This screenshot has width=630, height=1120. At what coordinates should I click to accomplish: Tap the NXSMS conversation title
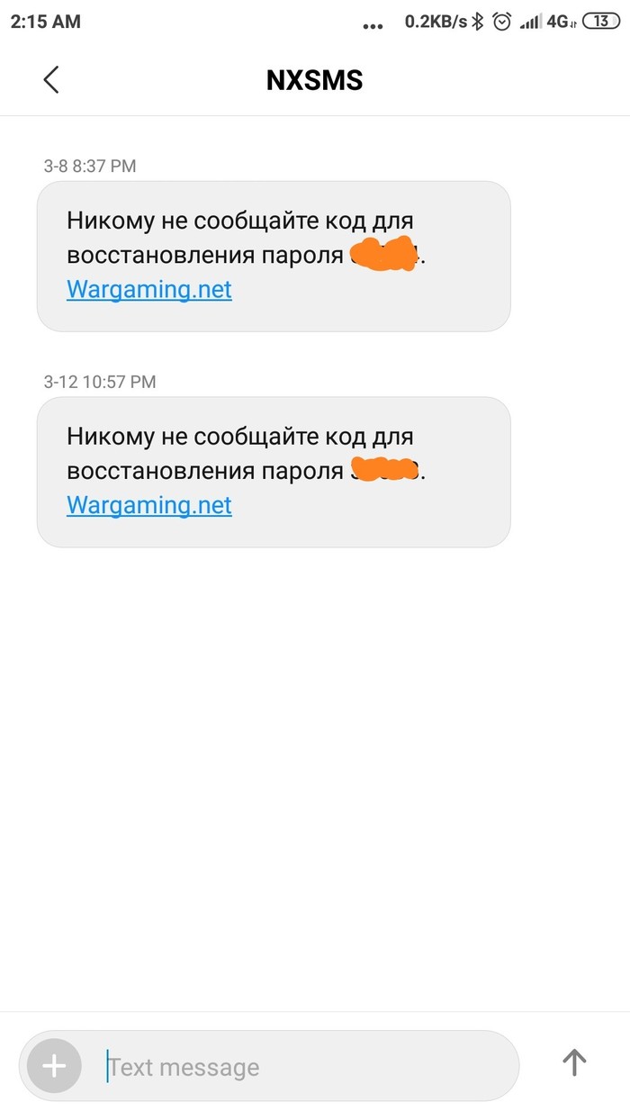pos(315,80)
